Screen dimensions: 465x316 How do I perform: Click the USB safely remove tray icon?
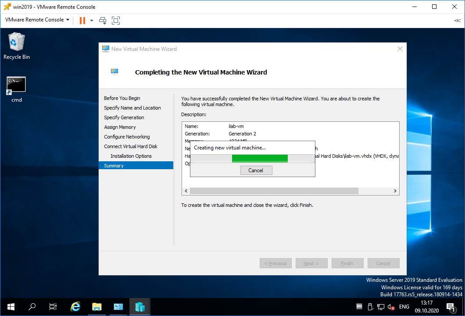pyautogui.click(x=370, y=307)
